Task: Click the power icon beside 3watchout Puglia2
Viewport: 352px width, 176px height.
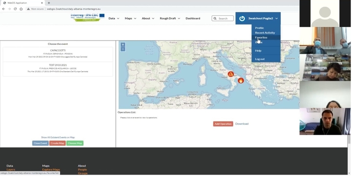Action: click(x=242, y=18)
